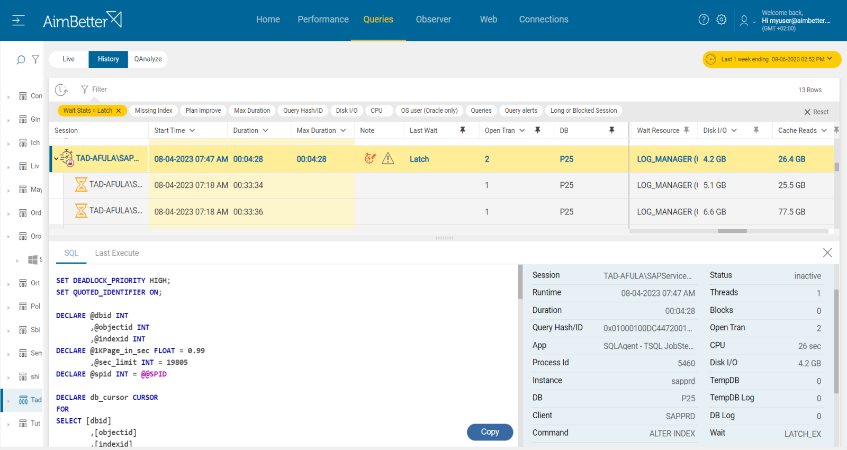Click the warning triangle note icon

tap(388, 158)
